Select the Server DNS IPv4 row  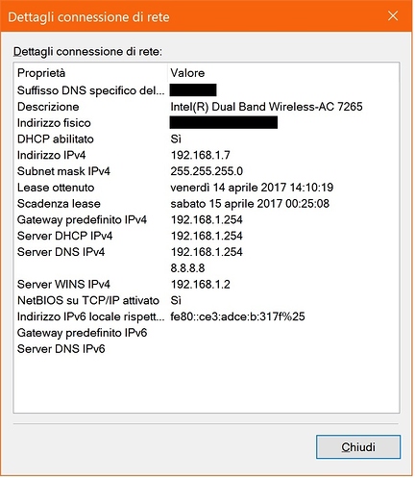[207, 252]
